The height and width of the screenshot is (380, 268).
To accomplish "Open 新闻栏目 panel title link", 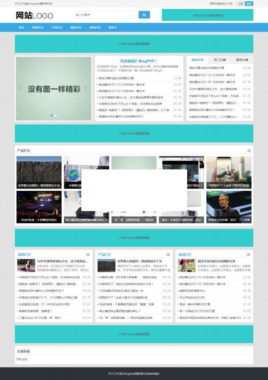I will pyautogui.click(x=24, y=255).
